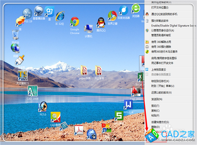Screen dimensions: 197x145
Task: Select the 腾讯QQ penguin icon
Action: [x=101, y=23]
